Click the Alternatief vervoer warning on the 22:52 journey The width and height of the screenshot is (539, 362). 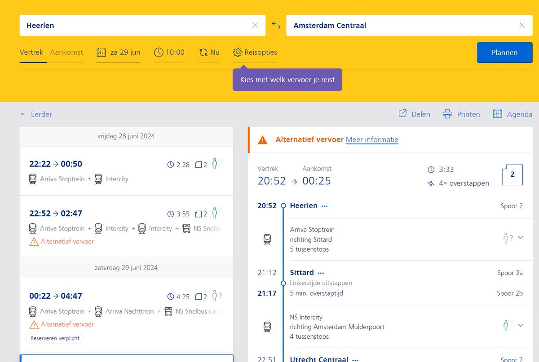pos(62,241)
